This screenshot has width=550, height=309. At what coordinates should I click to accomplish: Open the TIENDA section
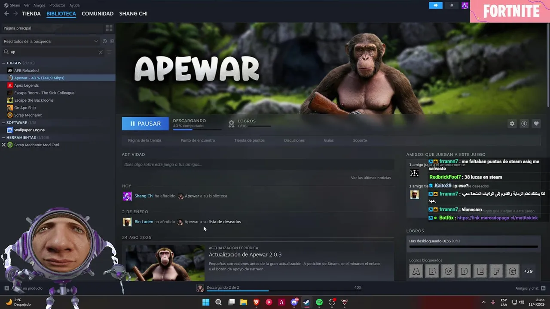point(31,14)
